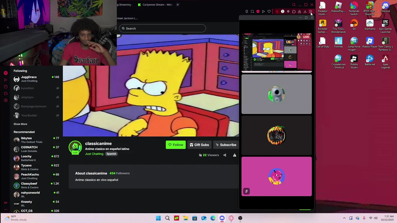
Task: Switch to Discord in taskbar
Action: [x=222, y=218]
